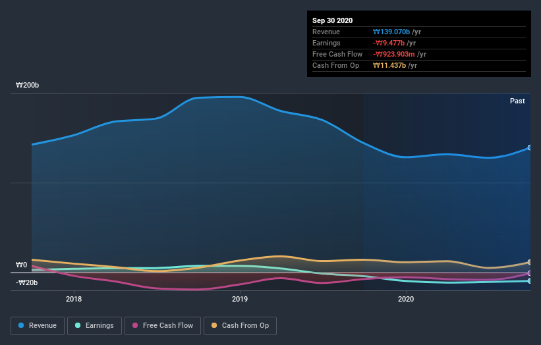Screen dimensions: 541x345
Task: Click the Sep 30 2020 tooltip date
Action: [332, 20]
